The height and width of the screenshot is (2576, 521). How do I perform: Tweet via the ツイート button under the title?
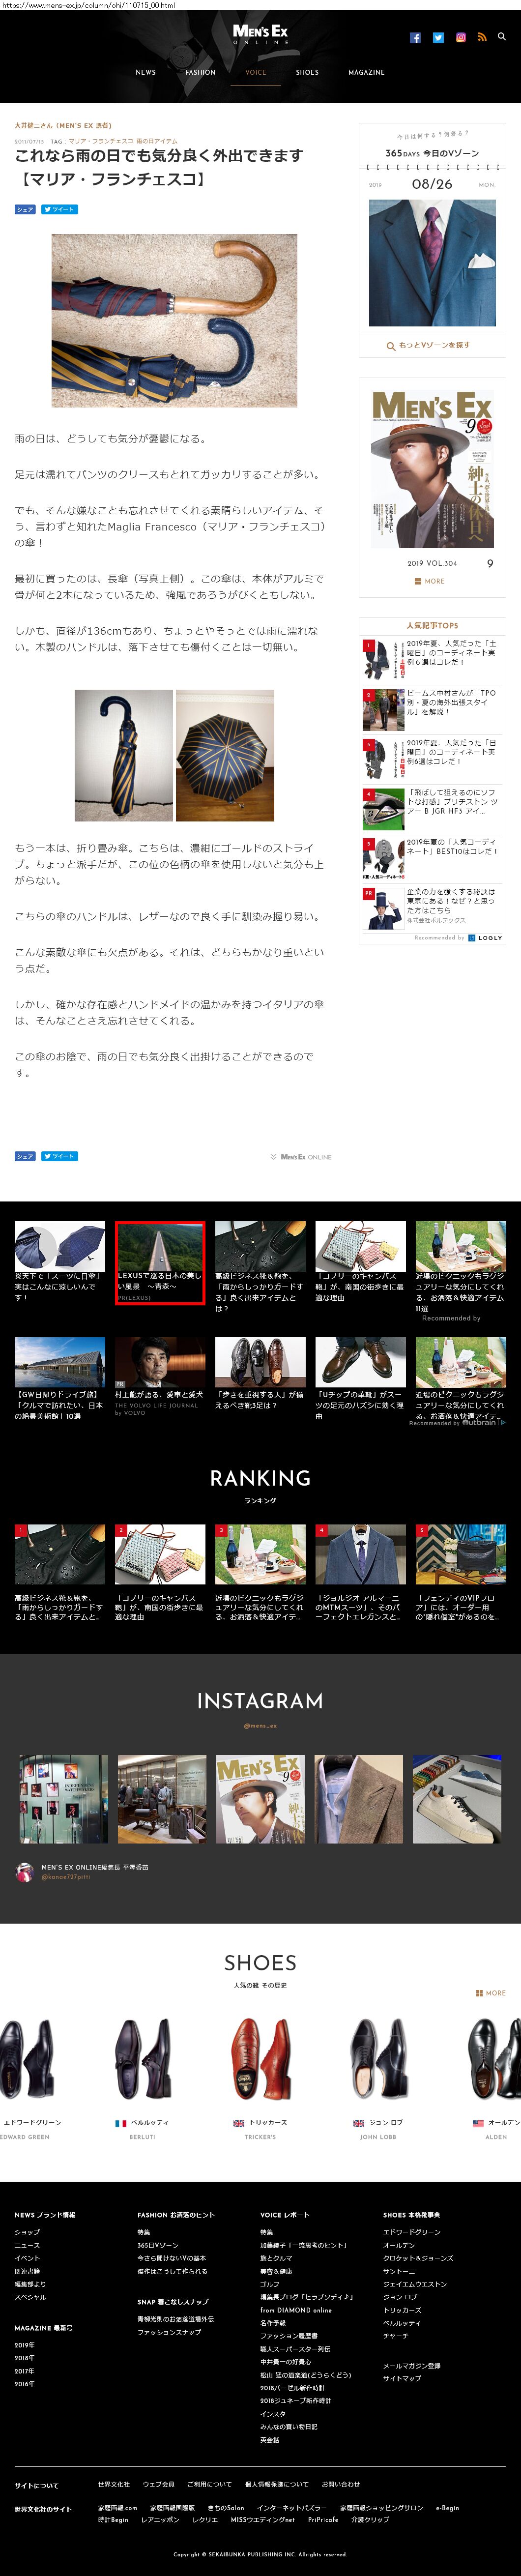coord(59,209)
